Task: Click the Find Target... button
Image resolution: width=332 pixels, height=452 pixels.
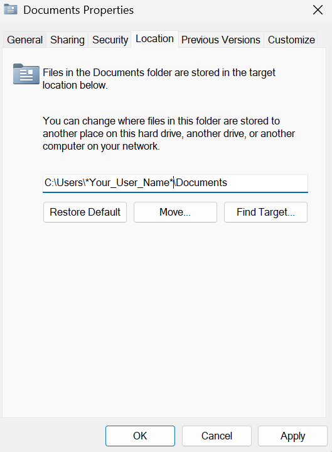Action: [x=265, y=212]
